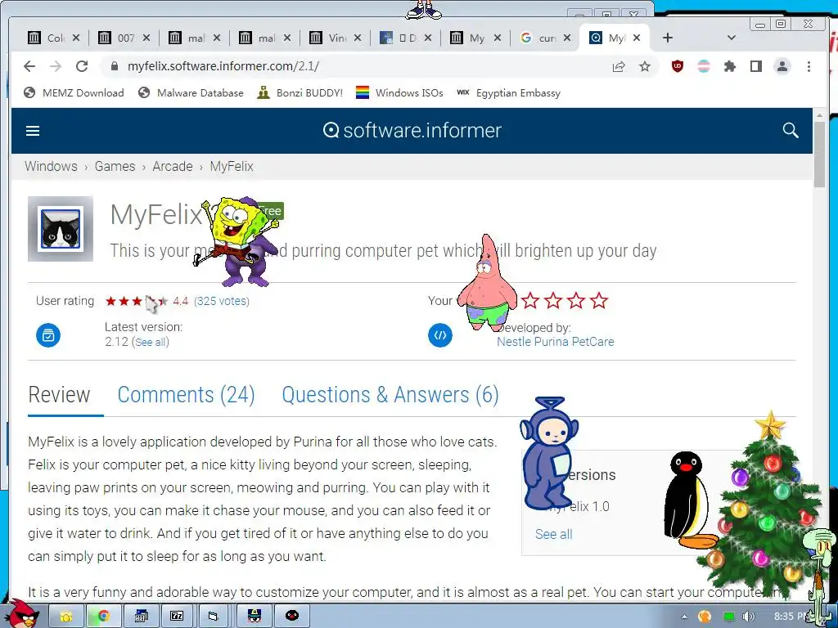Switch to the Review tab
Image resolution: width=838 pixels, height=628 pixels.
tap(59, 395)
